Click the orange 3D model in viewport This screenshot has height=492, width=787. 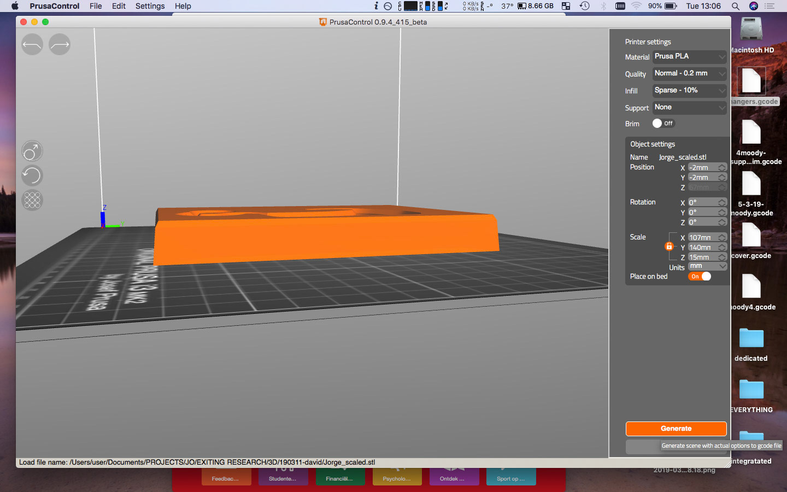coord(326,236)
